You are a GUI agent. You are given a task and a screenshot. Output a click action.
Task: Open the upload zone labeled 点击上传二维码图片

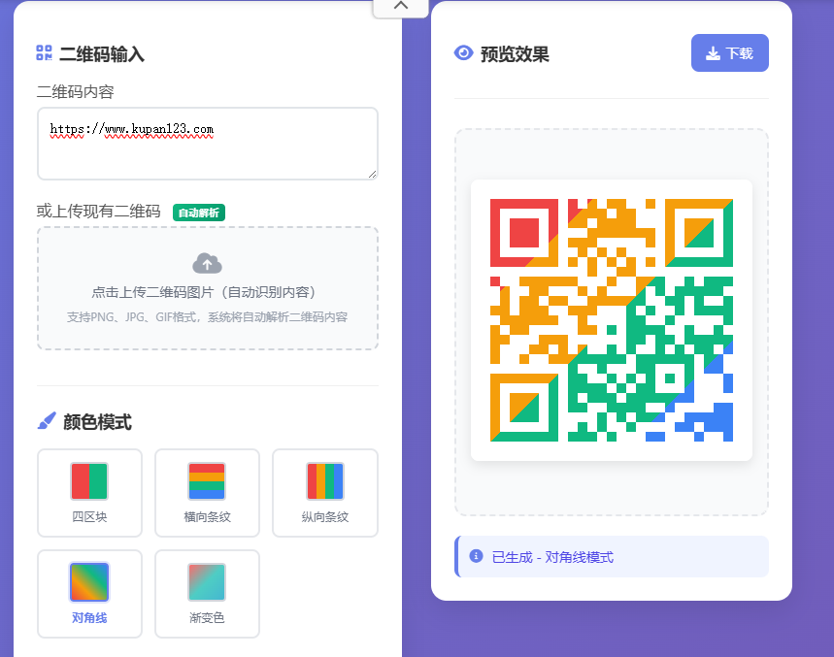click(207, 288)
